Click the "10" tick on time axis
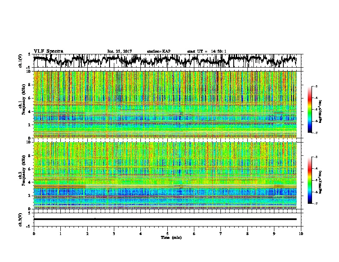The image size is (339, 262). coord(301,234)
